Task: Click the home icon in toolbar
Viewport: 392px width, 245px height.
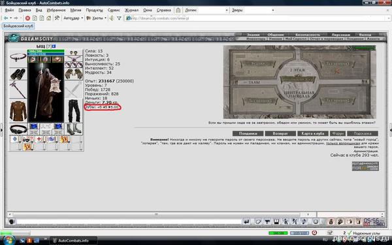Action: 49,18
